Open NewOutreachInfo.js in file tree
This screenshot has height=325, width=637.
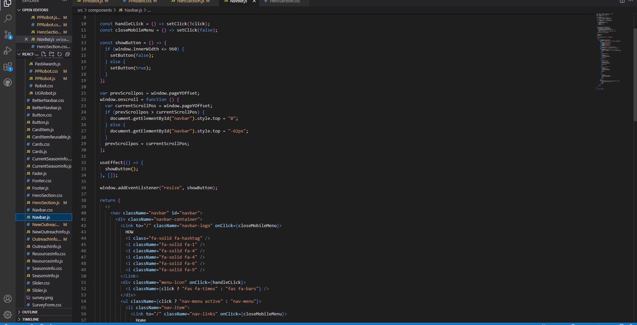click(44, 232)
